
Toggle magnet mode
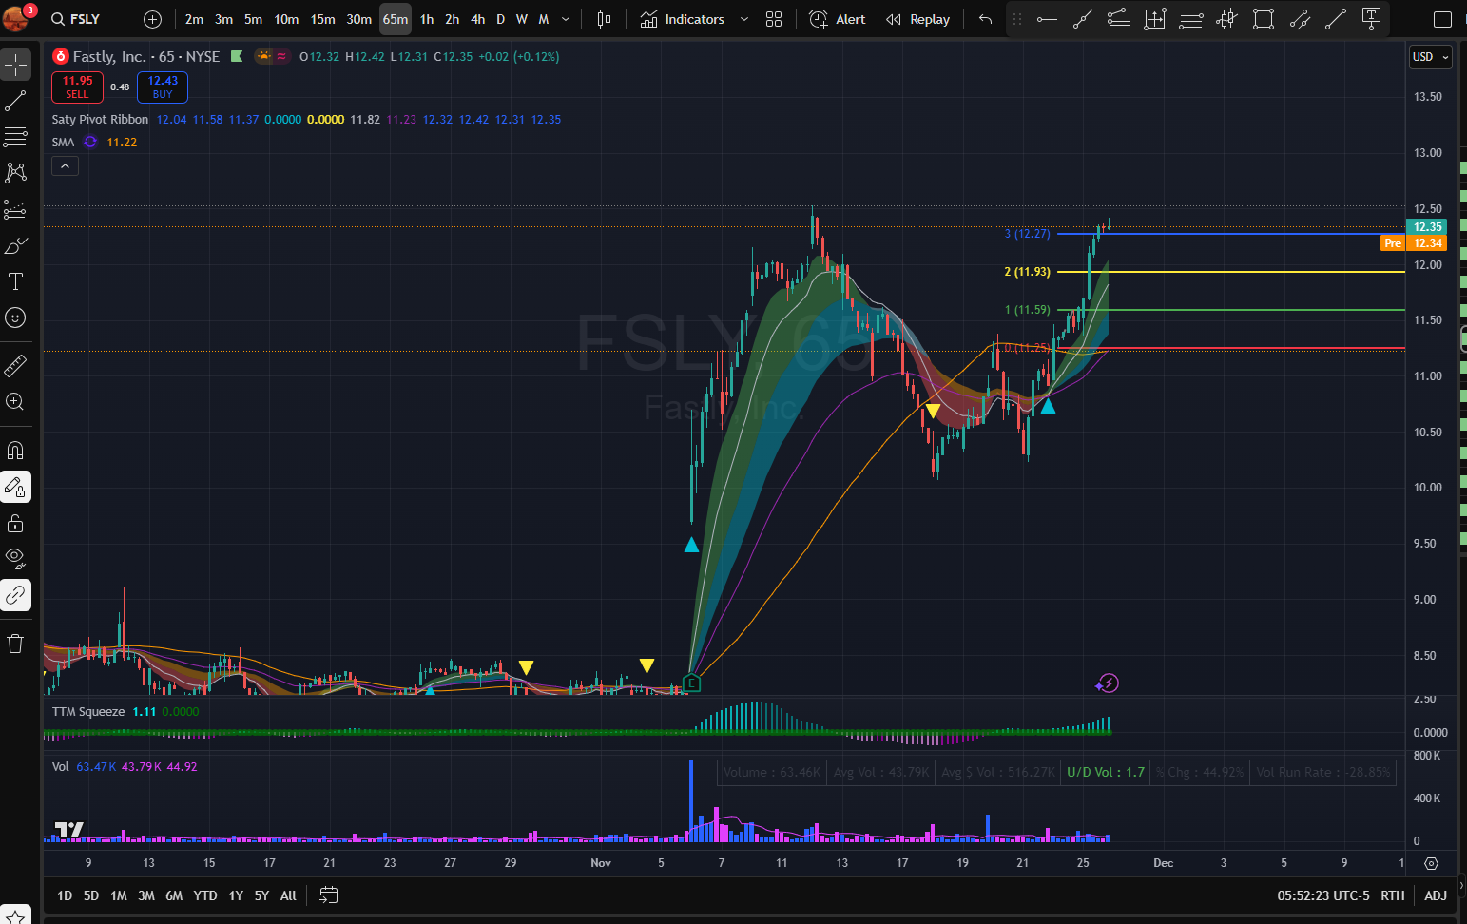(x=16, y=450)
